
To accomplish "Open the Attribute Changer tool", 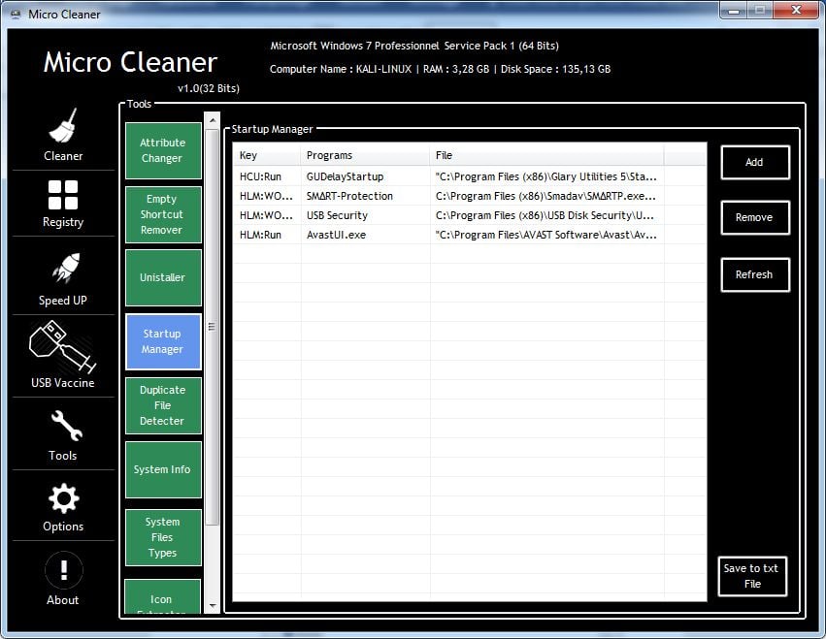I will (163, 150).
